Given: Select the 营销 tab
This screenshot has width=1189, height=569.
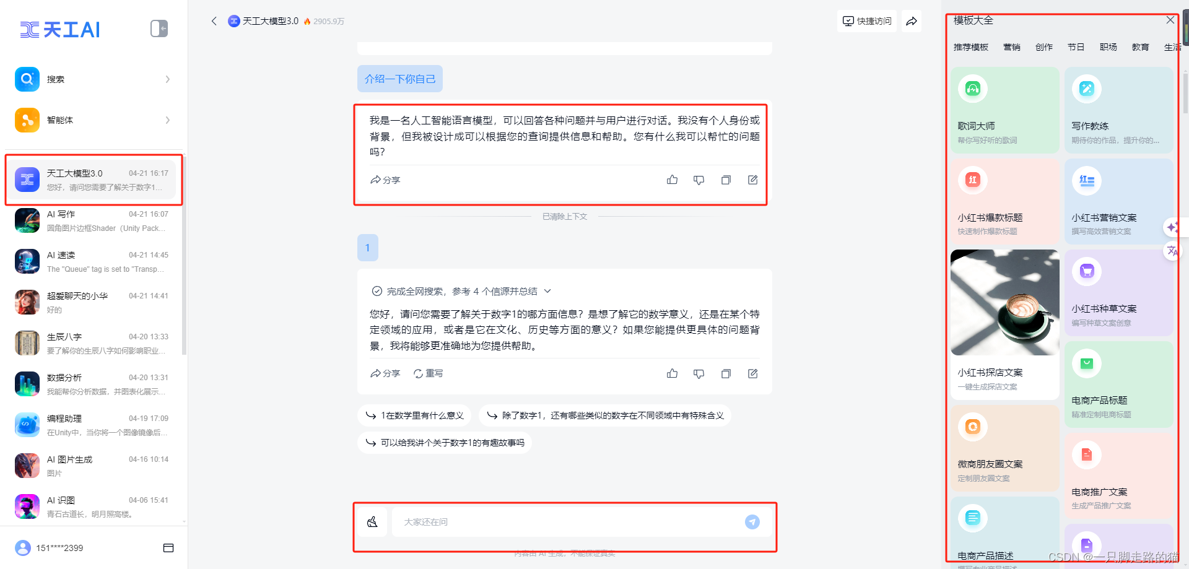Looking at the screenshot, I should [1012, 47].
